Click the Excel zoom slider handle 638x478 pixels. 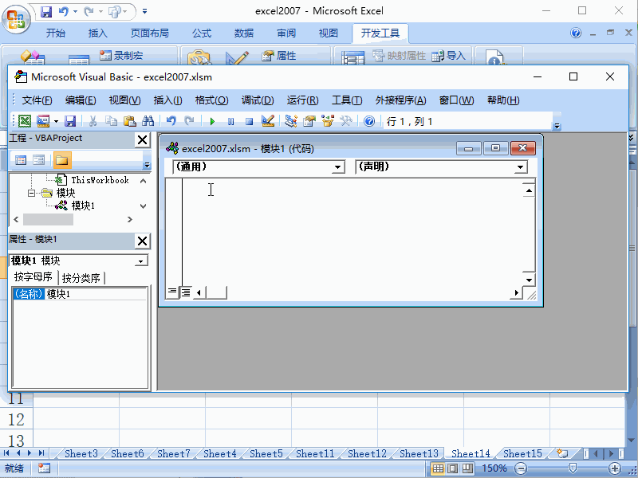click(x=573, y=468)
